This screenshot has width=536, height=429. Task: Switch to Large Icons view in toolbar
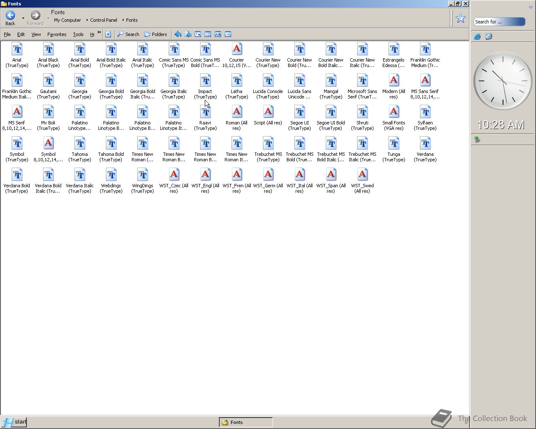198,34
